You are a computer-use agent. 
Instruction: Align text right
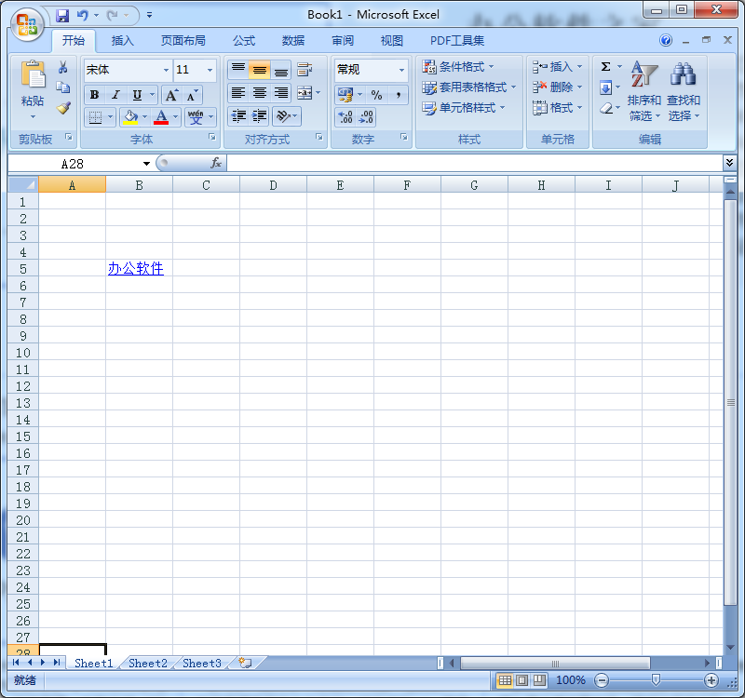(281, 92)
